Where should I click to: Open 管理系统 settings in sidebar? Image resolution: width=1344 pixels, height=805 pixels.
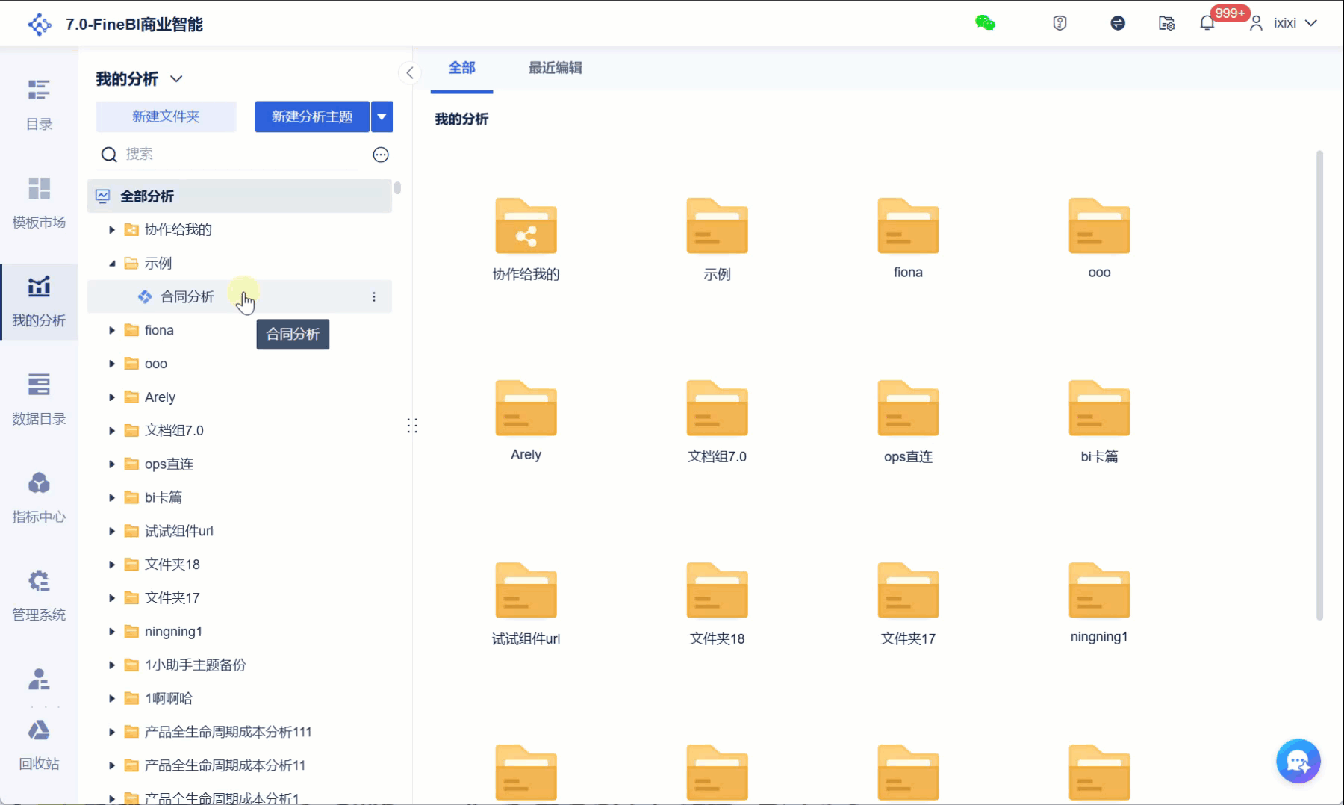tap(39, 594)
